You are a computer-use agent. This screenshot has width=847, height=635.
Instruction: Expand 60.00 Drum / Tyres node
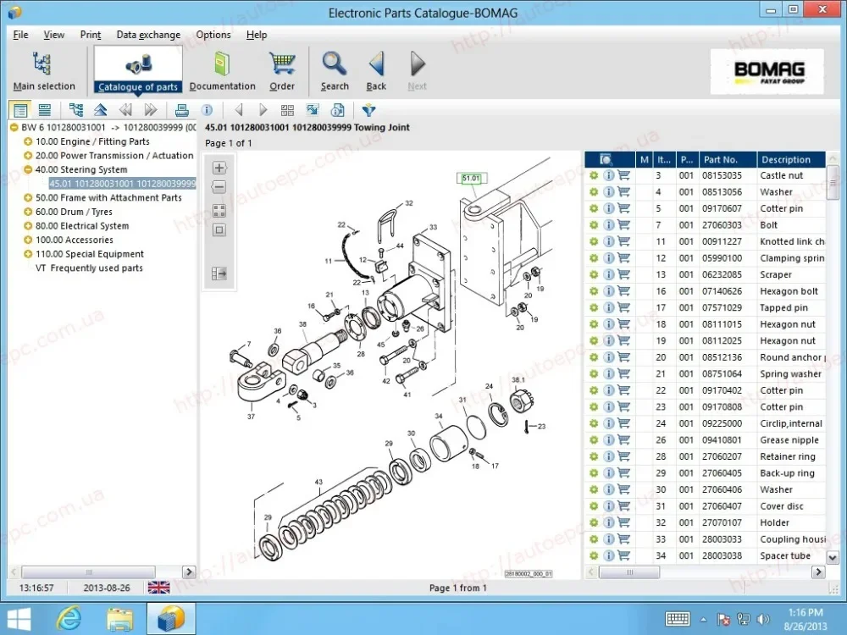point(28,212)
